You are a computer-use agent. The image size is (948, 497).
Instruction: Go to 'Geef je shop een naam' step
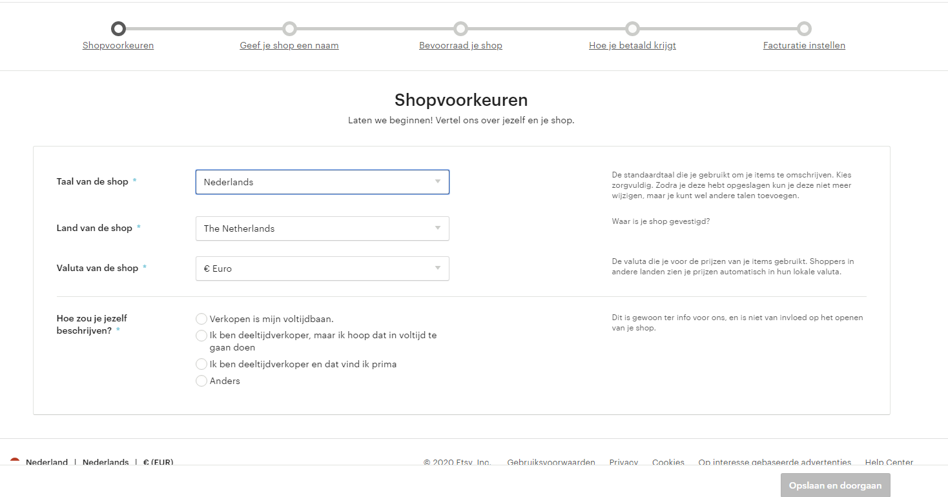point(289,46)
